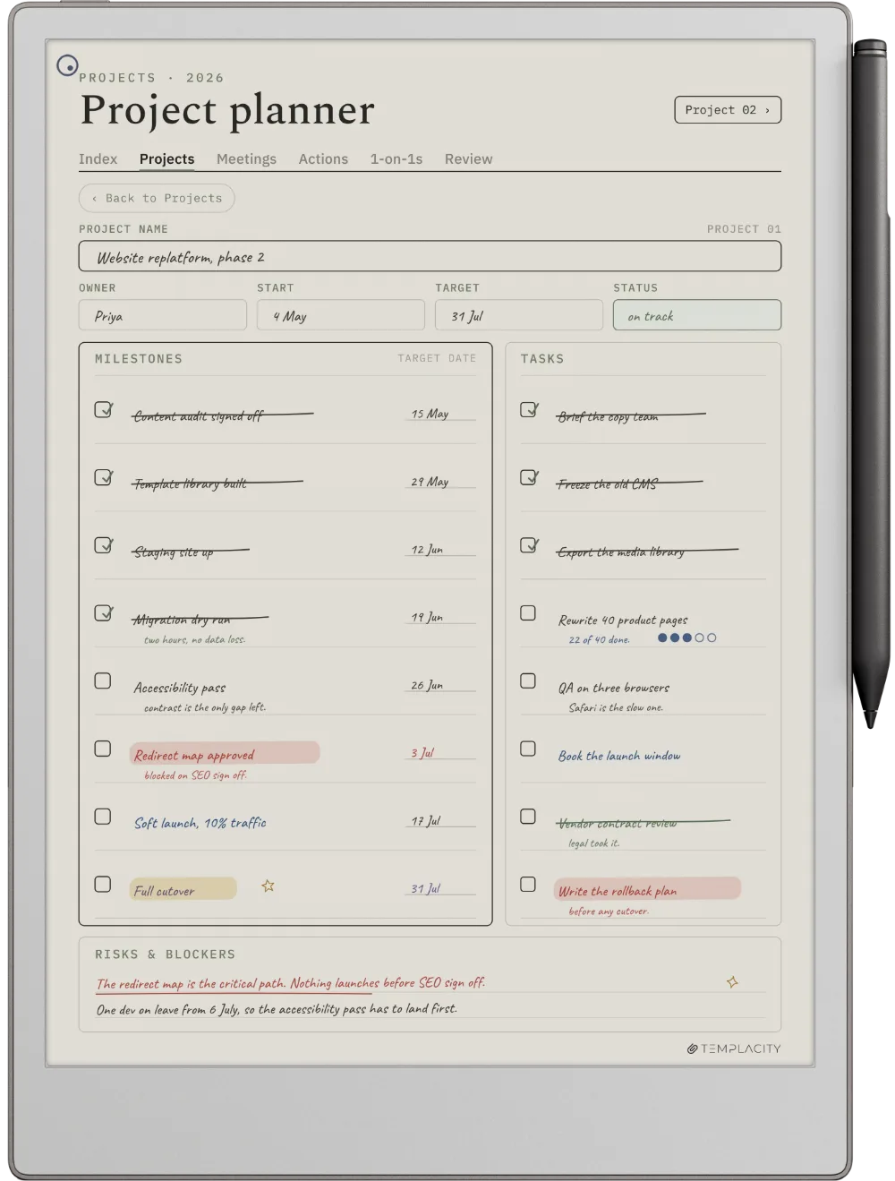Go to the Actions tab
Viewport: 895px width, 1181px height.
323,158
